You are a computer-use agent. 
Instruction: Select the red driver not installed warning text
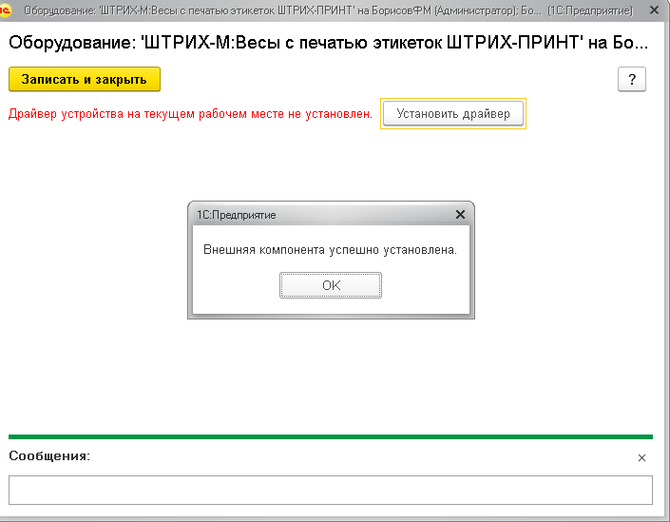pyautogui.click(x=190, y=114)
